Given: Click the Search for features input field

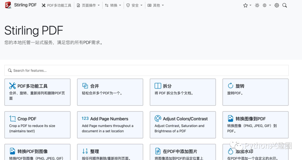Looking at the screenshot, I should (x=146, y=70).
